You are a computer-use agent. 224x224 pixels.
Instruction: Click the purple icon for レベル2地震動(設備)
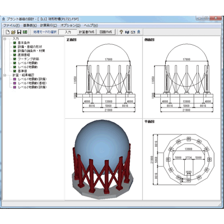point(15,87)
